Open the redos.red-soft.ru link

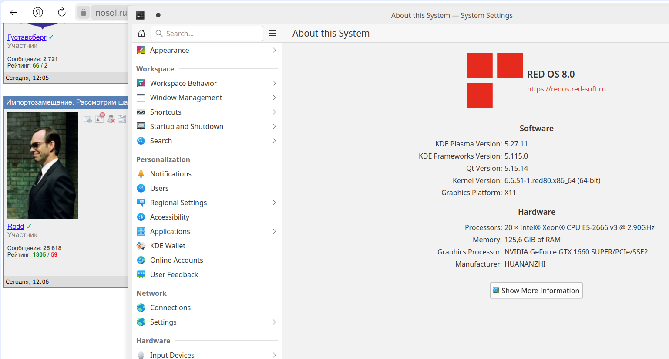click(566, 89)
